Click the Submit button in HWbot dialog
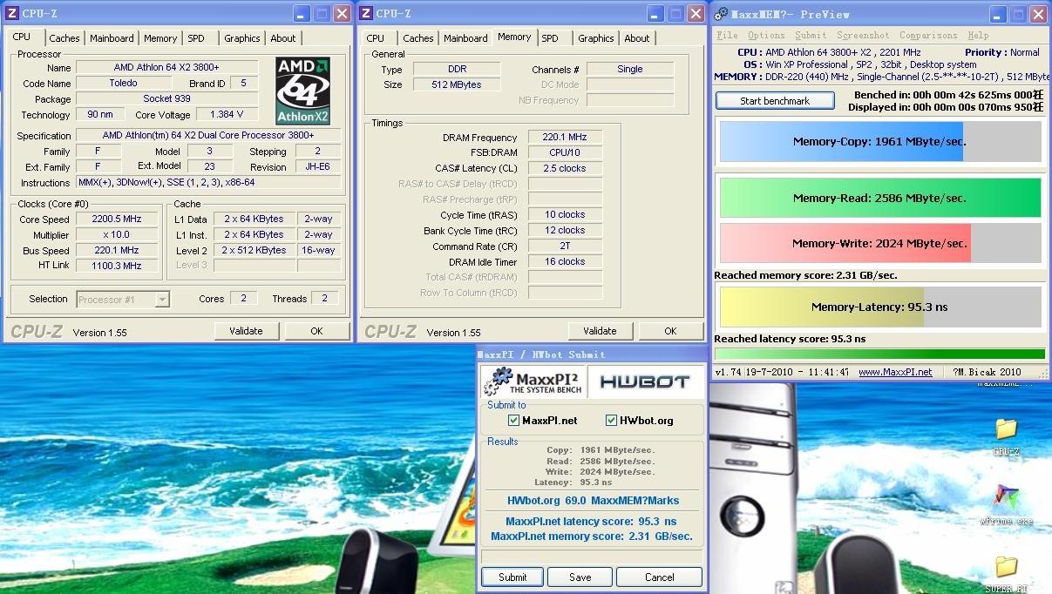The height and width of the screenshot is (594, 1052). point(512,577)
